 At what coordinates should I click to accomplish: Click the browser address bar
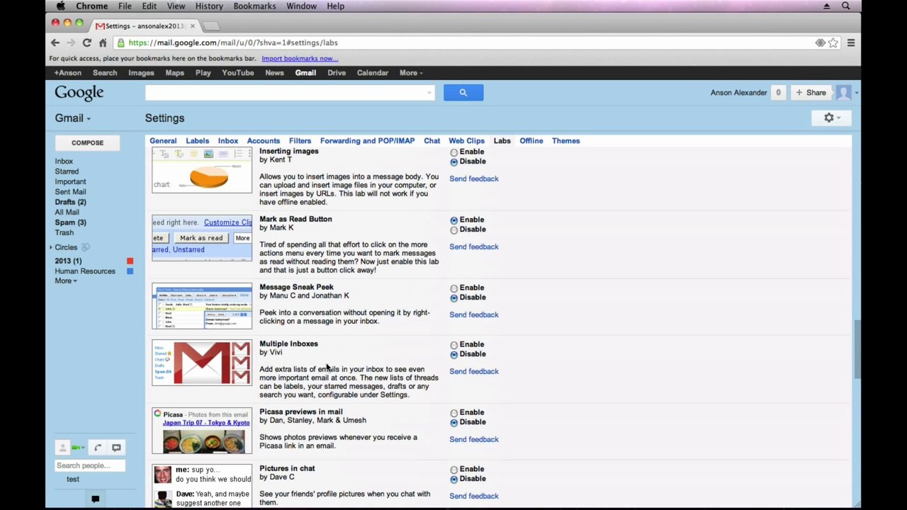click(x=464, y=43)
